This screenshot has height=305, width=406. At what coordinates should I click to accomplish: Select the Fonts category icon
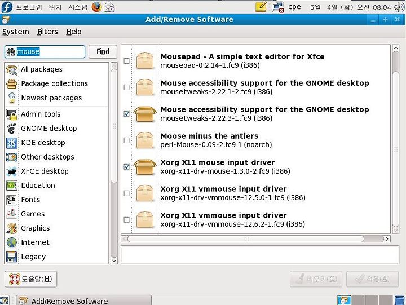tap(12, 200)
